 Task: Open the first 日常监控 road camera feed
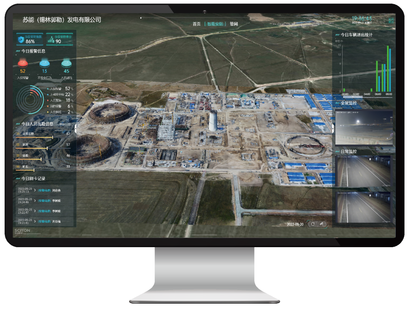[x=364, y=171]
